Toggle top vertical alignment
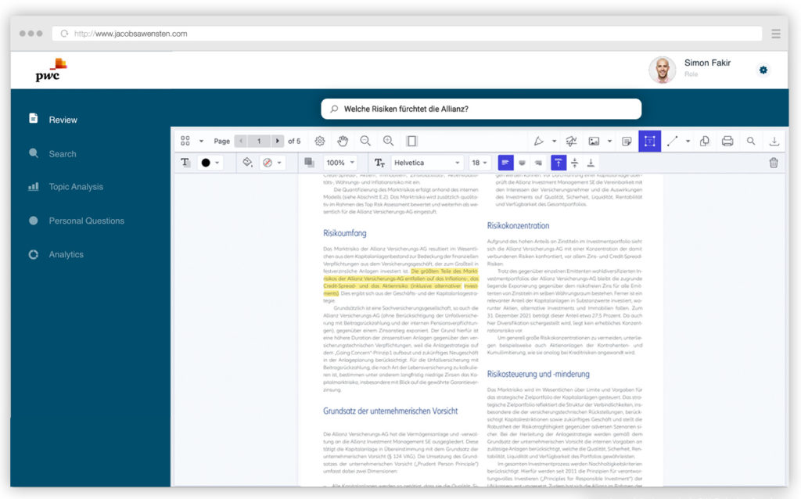The width and height of the screenshot is (801, 499). (559, 163)
